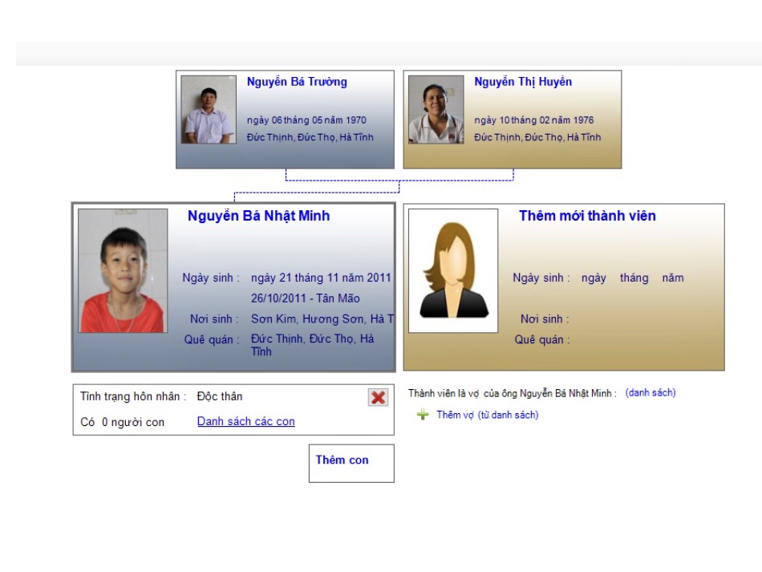Click the red X delete icon
The height and width of the screenshot is (572, 762).
pyautogui.click(x=378, y=398)
